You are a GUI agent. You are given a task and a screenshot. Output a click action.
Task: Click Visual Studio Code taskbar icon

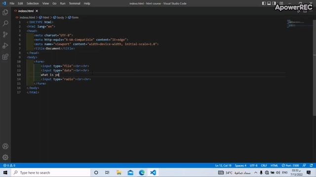point(153,173)
